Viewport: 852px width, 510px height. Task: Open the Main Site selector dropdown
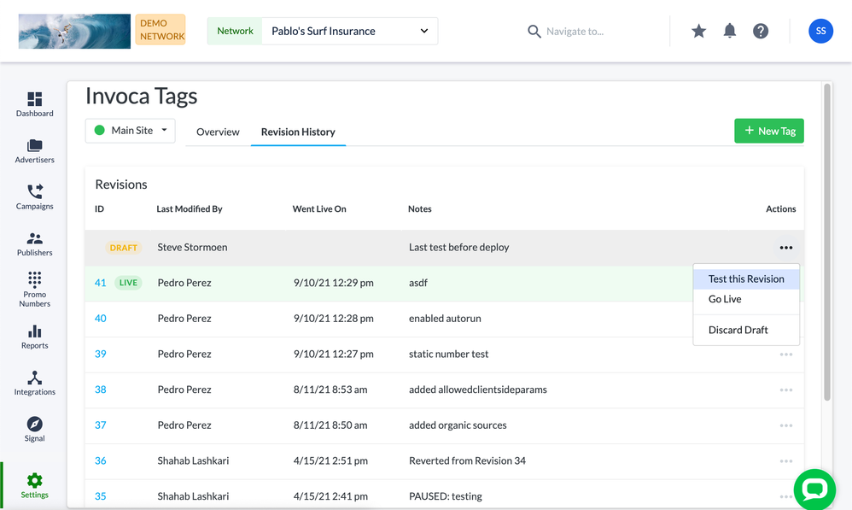point(131,131)
